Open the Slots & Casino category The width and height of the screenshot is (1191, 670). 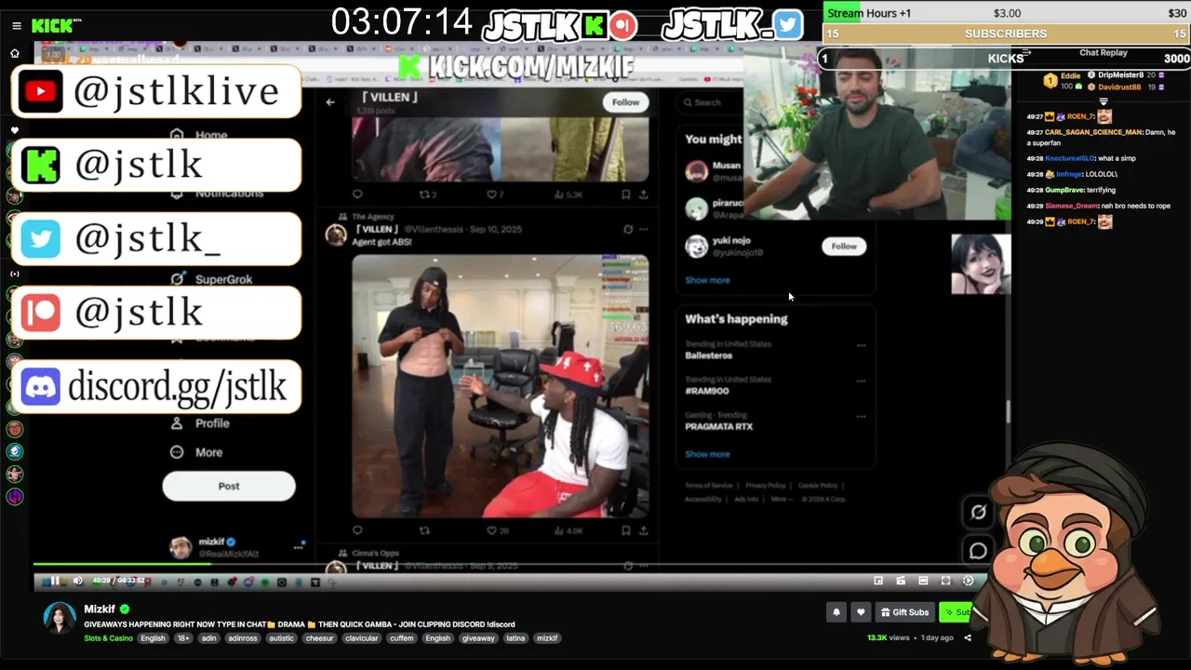(x=109, y=638)
